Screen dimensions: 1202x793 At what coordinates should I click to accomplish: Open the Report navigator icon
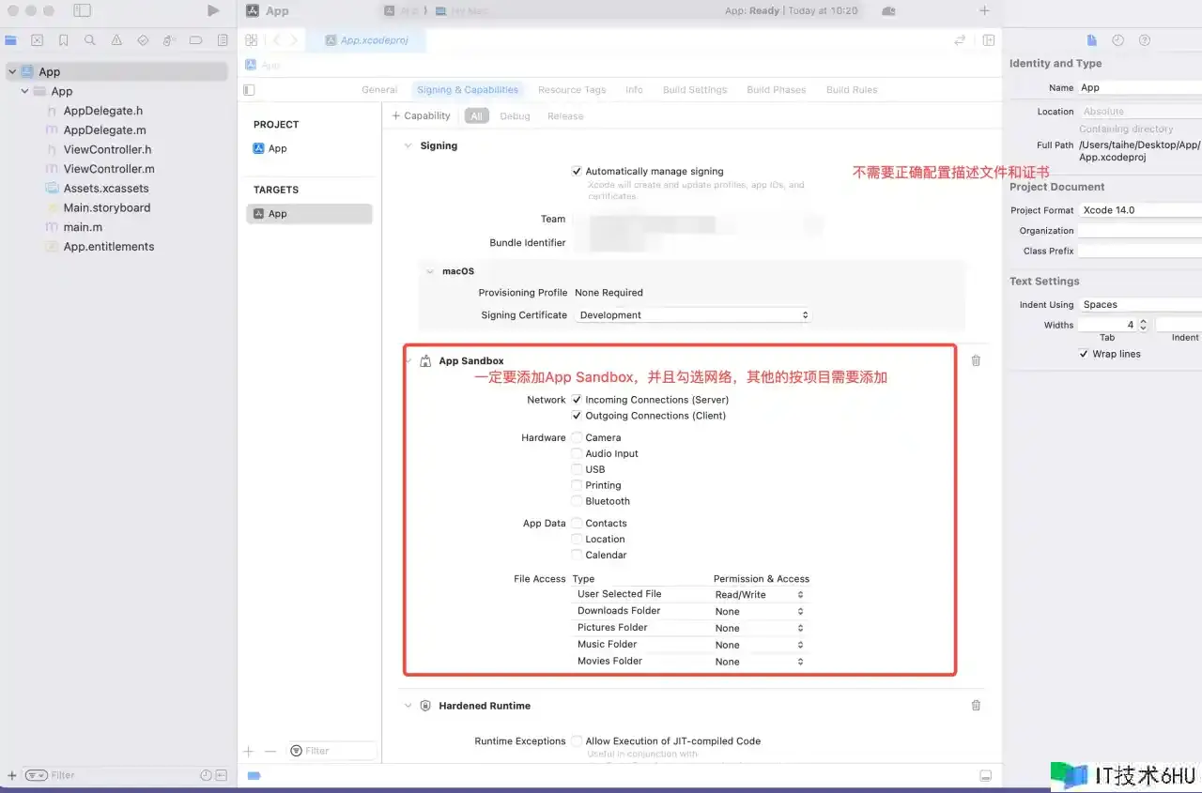[223, 40]
